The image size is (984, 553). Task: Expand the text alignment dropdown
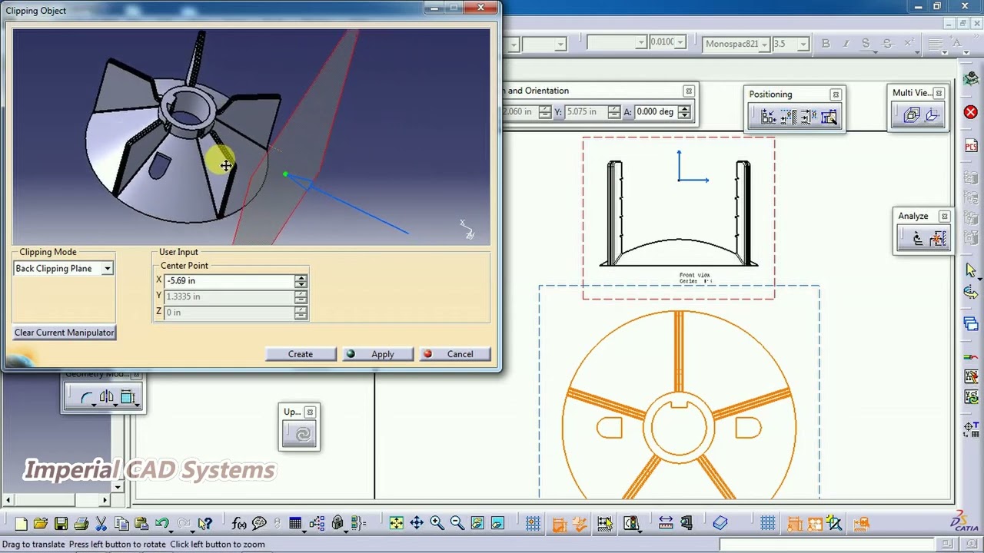point(945,51)
